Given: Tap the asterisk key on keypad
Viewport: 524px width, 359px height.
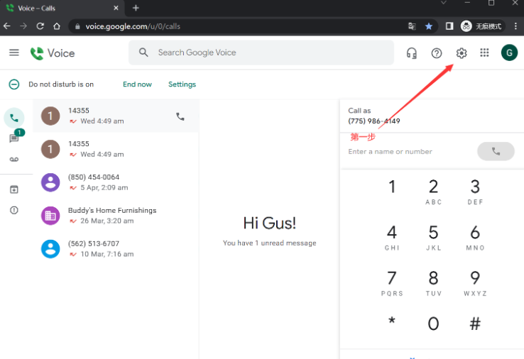Looking at the screenshot, I should point(392,321).
